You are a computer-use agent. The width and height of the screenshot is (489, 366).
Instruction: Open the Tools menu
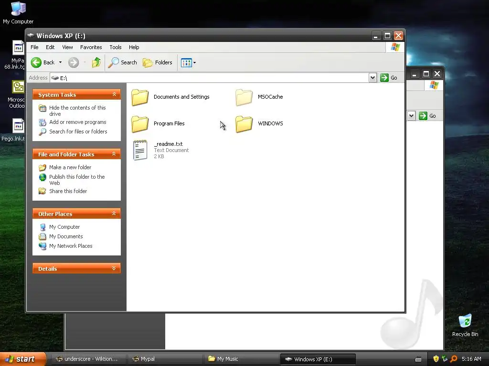point(116,47)
